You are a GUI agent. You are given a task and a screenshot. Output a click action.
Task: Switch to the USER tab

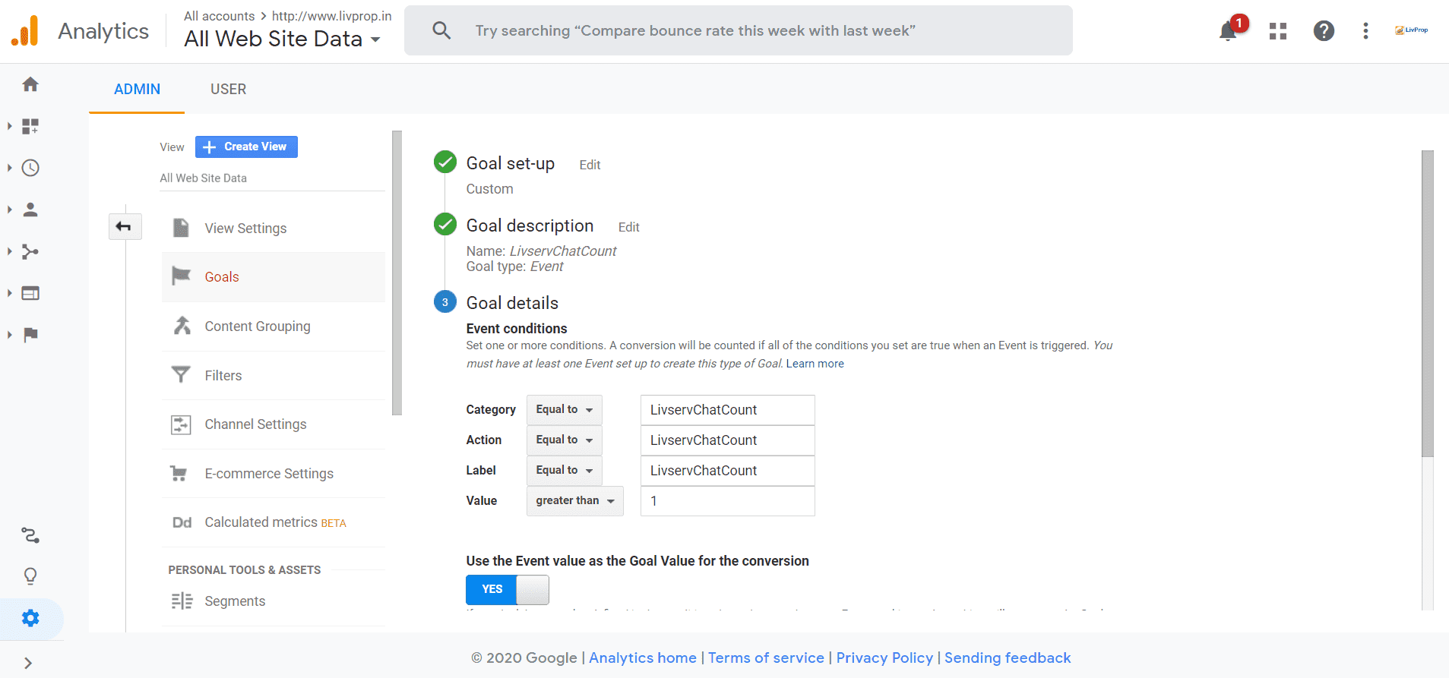click(228, 90)
